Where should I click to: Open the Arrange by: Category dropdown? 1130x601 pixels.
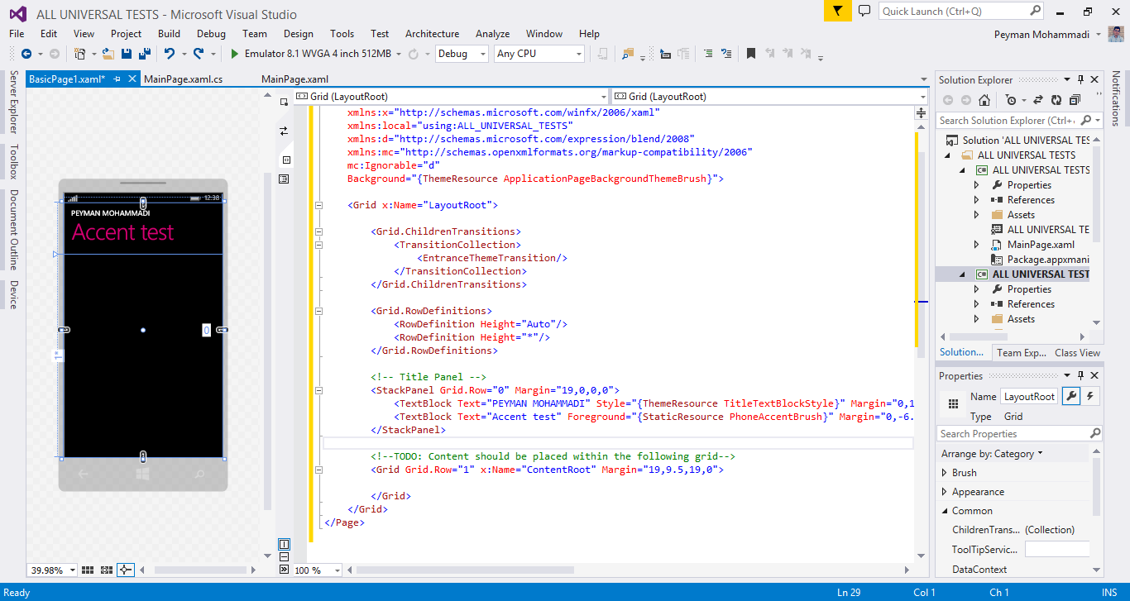coord(992,454)
